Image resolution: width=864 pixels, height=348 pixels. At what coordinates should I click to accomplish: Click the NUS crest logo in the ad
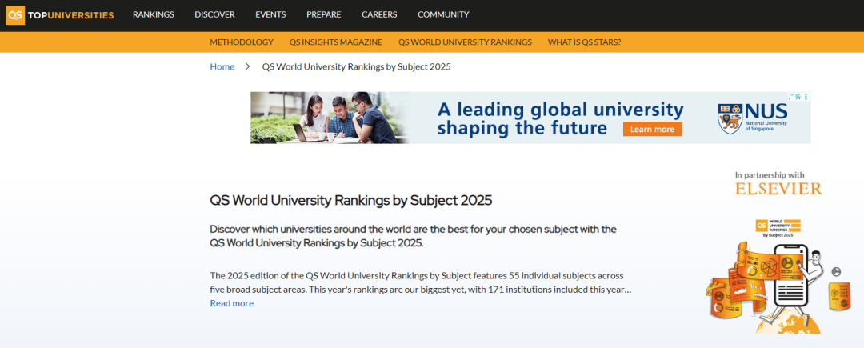[730, 117]
